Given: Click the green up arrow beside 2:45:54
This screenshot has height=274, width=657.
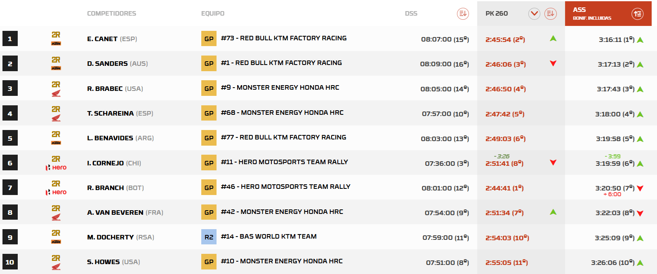Looking at the screenshot, I should tap(553, 38).
